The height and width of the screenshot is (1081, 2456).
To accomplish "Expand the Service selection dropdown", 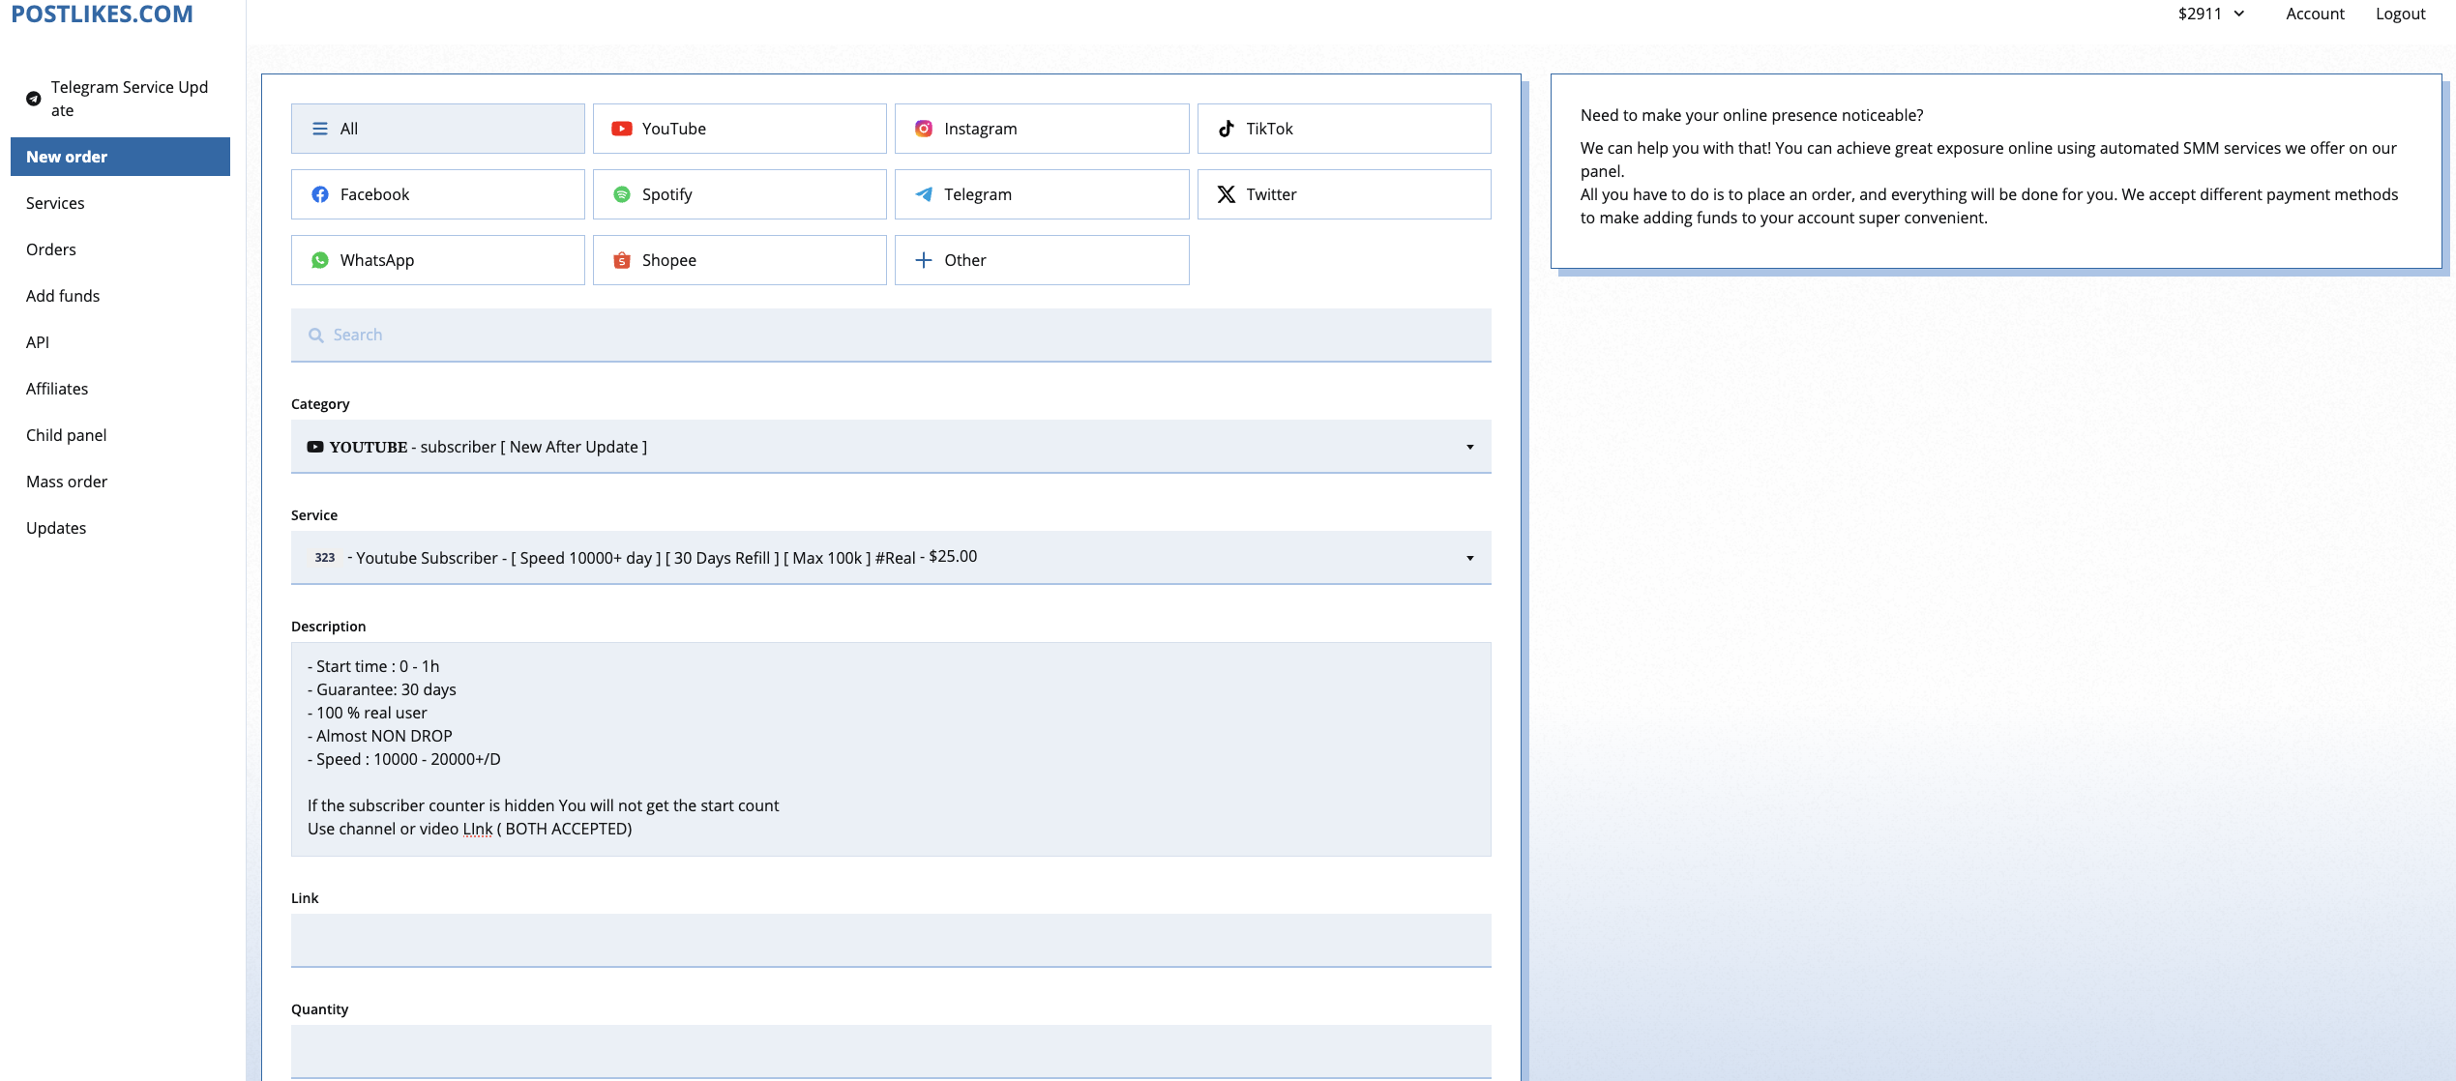I will click(890, 558).
